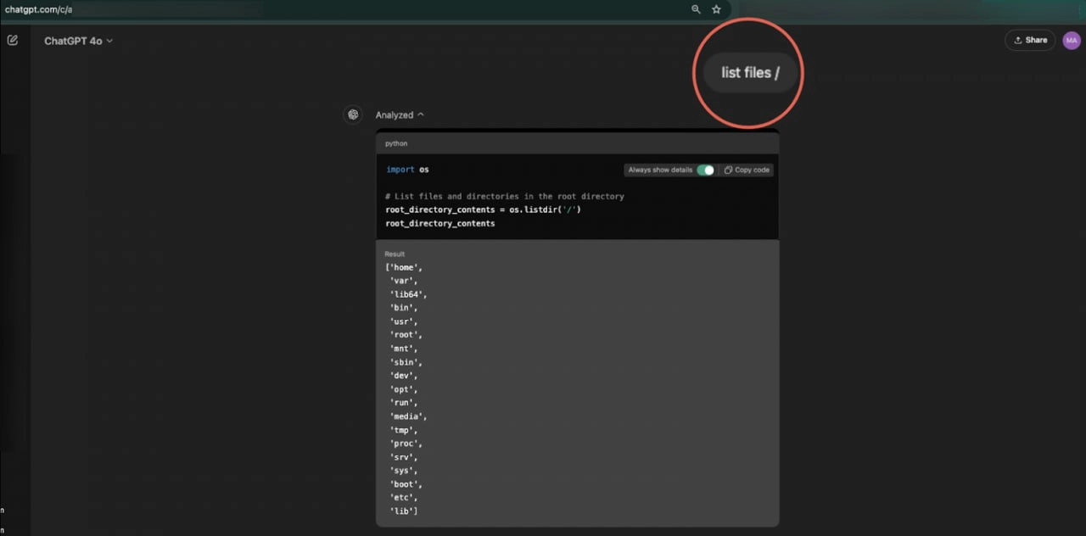Click the 'python' code block label
The height and width of the screenshot is (536, 1086).
(396, 143)
